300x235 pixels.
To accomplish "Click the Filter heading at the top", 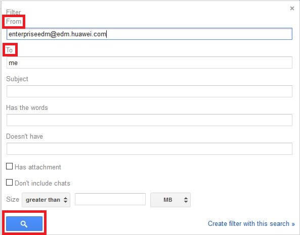I will click(13, 12).
